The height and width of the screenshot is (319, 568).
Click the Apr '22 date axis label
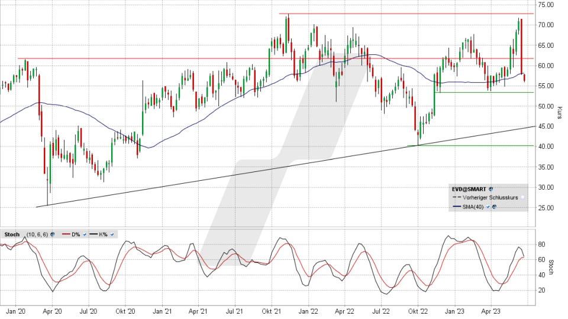pos(344,311)
